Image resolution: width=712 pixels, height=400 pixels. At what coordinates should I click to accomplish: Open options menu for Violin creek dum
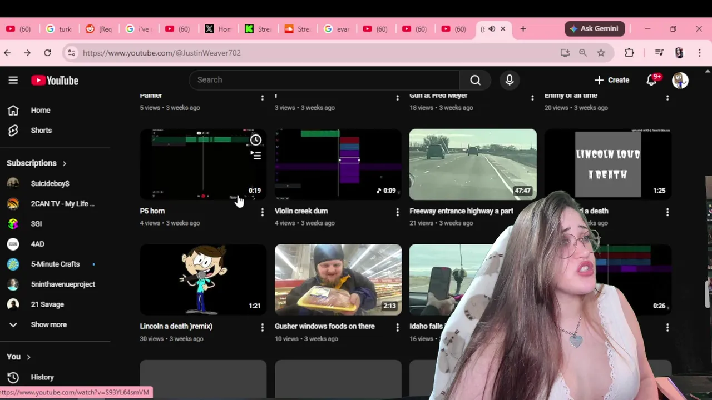(x=397, y=212)
